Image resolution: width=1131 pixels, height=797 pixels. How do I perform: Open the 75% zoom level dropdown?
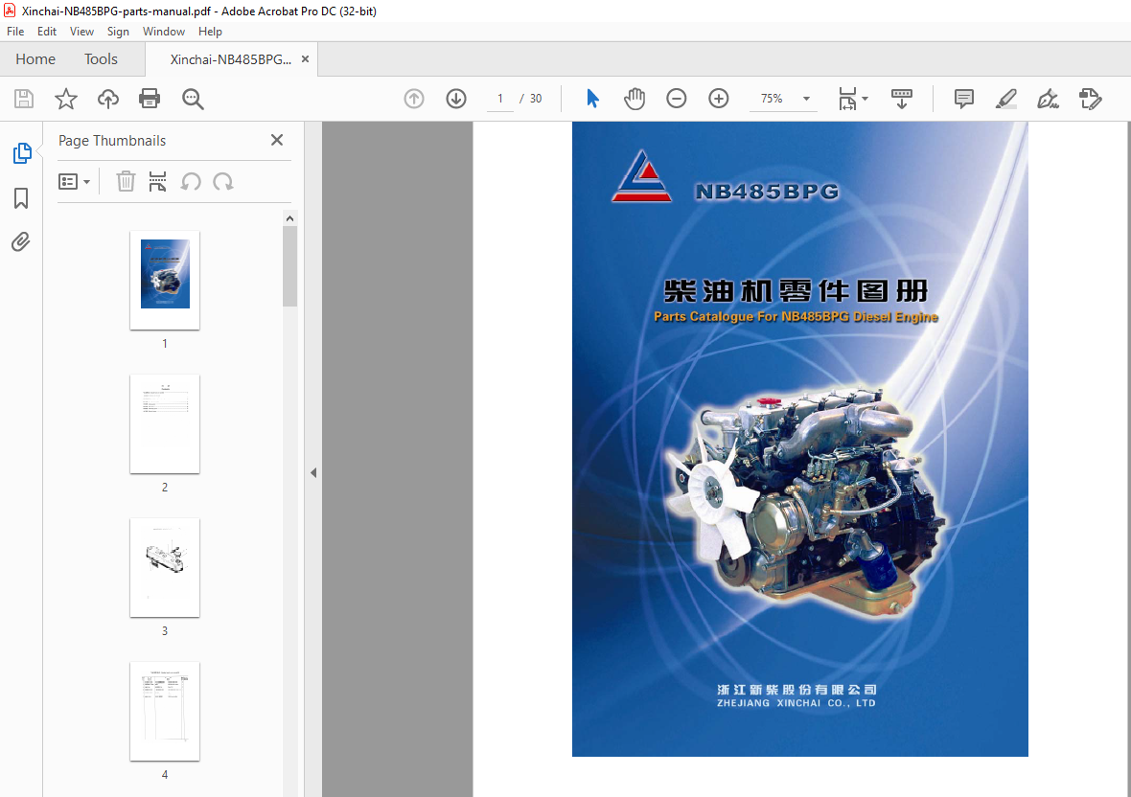pyautogui.click(x=806, y=99)
